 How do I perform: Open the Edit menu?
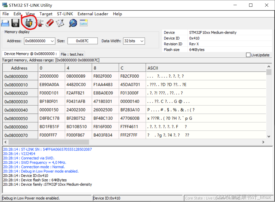17,14
